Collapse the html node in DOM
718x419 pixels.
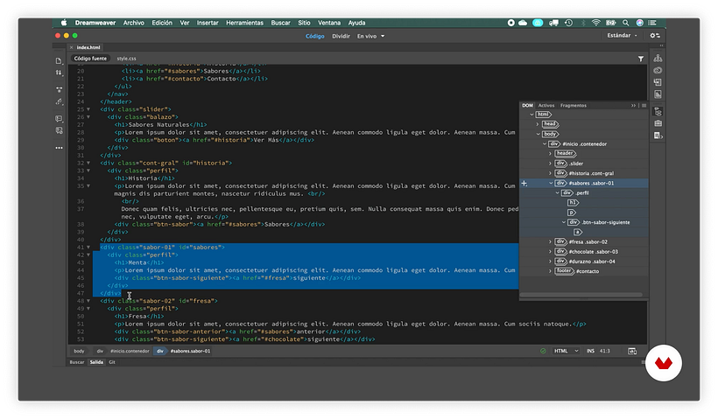531,115
